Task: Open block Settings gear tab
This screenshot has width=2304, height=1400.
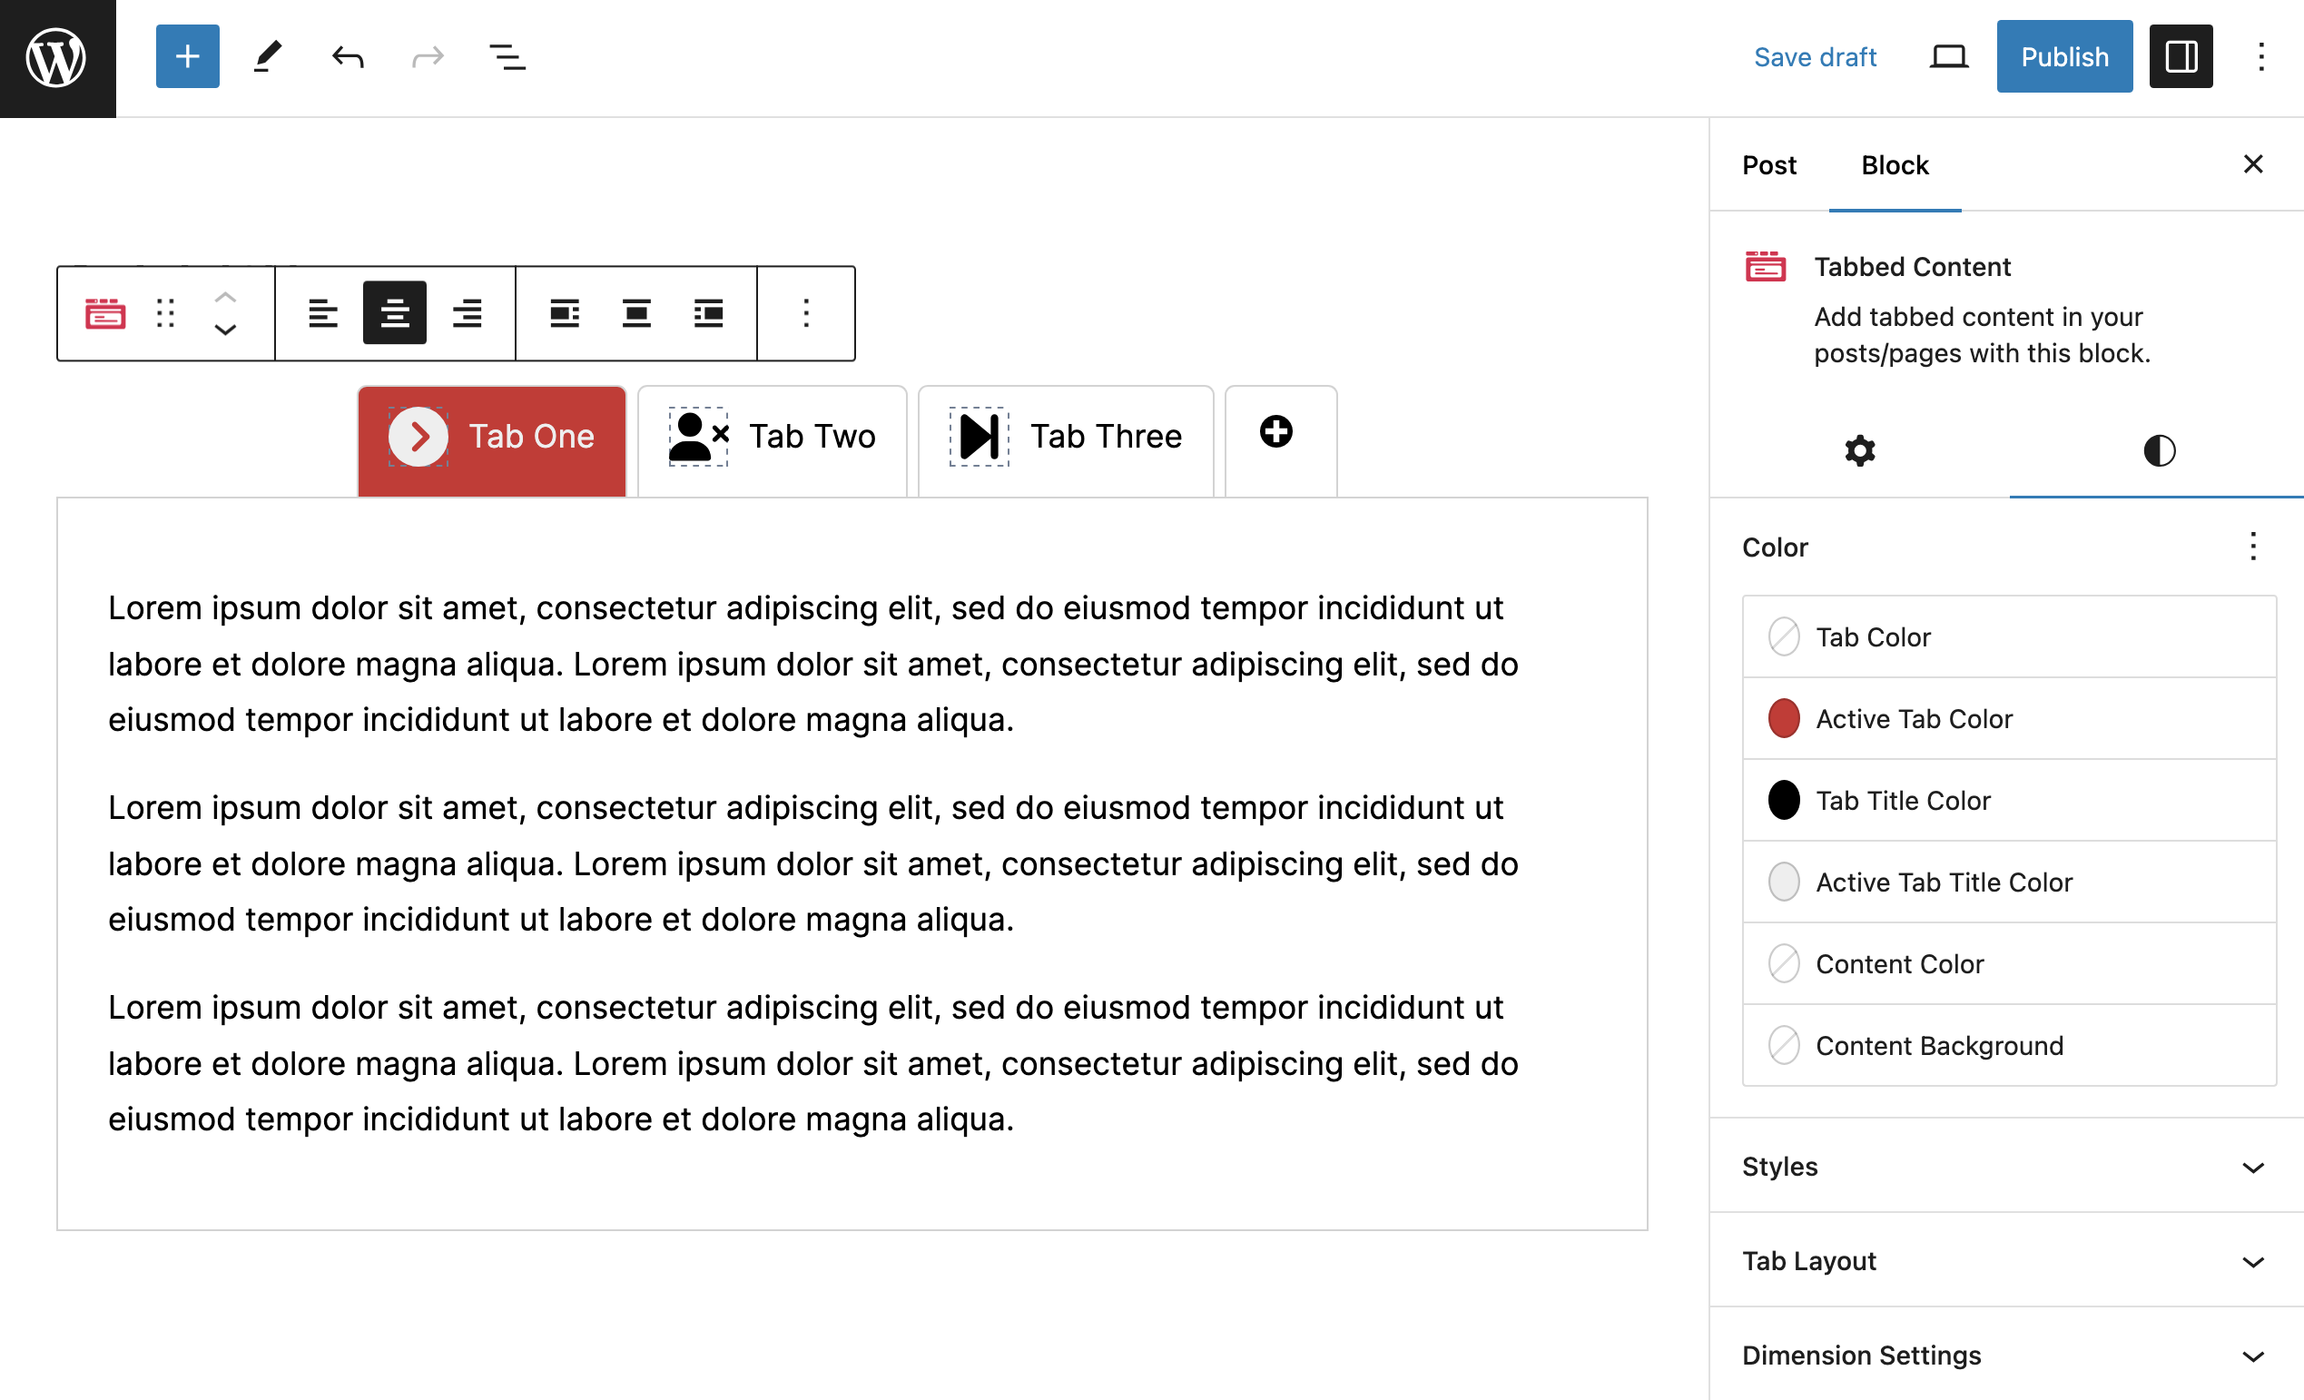Action: (x=1860, y=450)
